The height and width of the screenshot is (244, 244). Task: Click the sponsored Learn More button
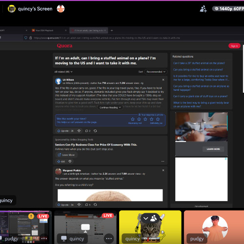click(66, 155)
